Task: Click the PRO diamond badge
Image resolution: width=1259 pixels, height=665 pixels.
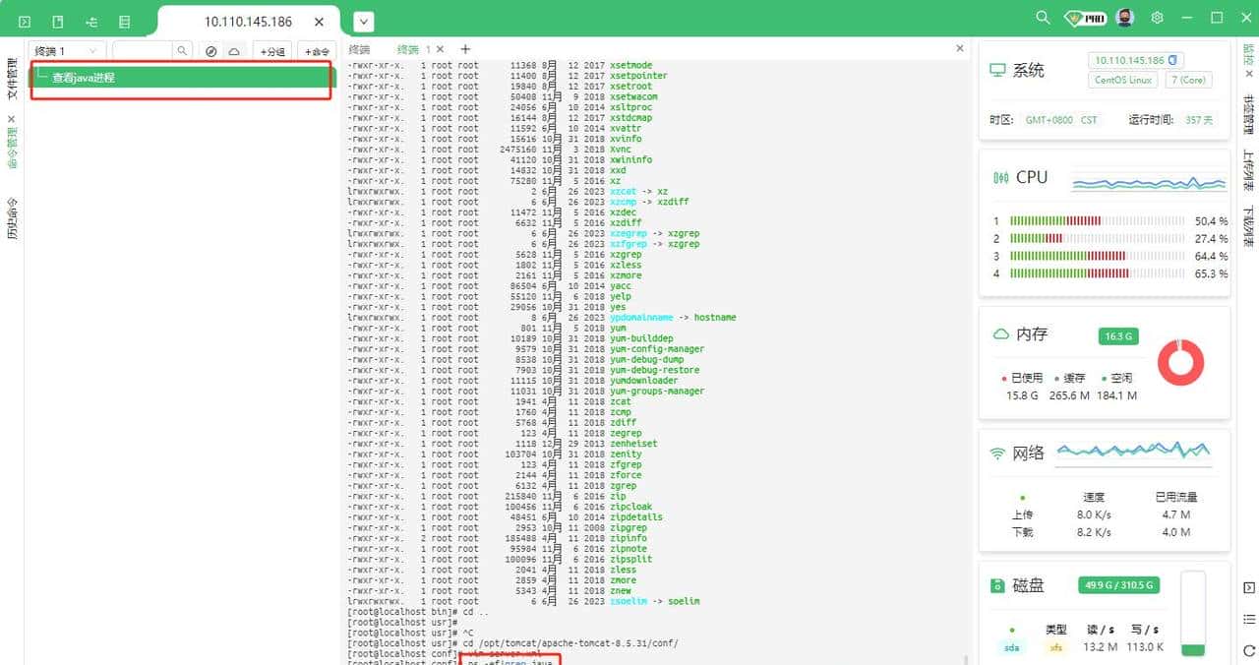Action: click(1085, 18)
